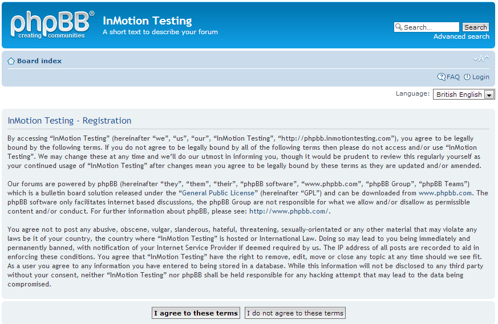
Task: Click the Login power icon
Action: (x=467, y=77)
